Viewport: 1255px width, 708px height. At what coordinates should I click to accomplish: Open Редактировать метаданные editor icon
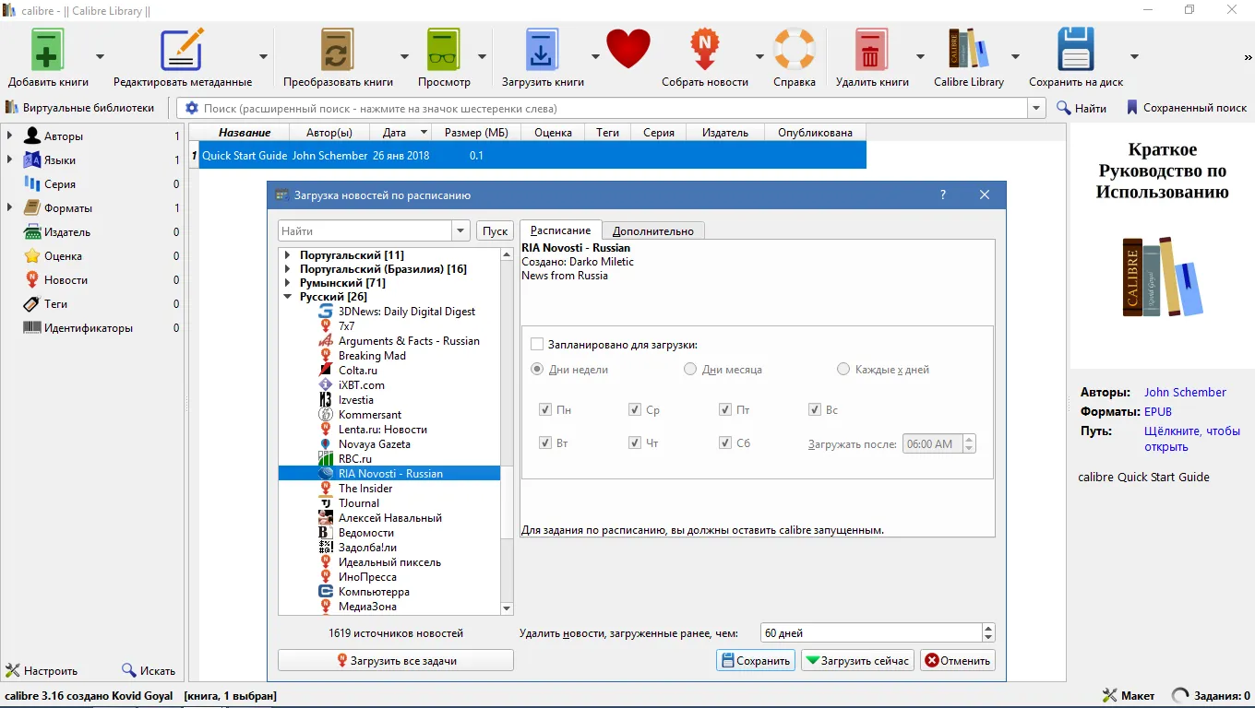tap(182, 48)
